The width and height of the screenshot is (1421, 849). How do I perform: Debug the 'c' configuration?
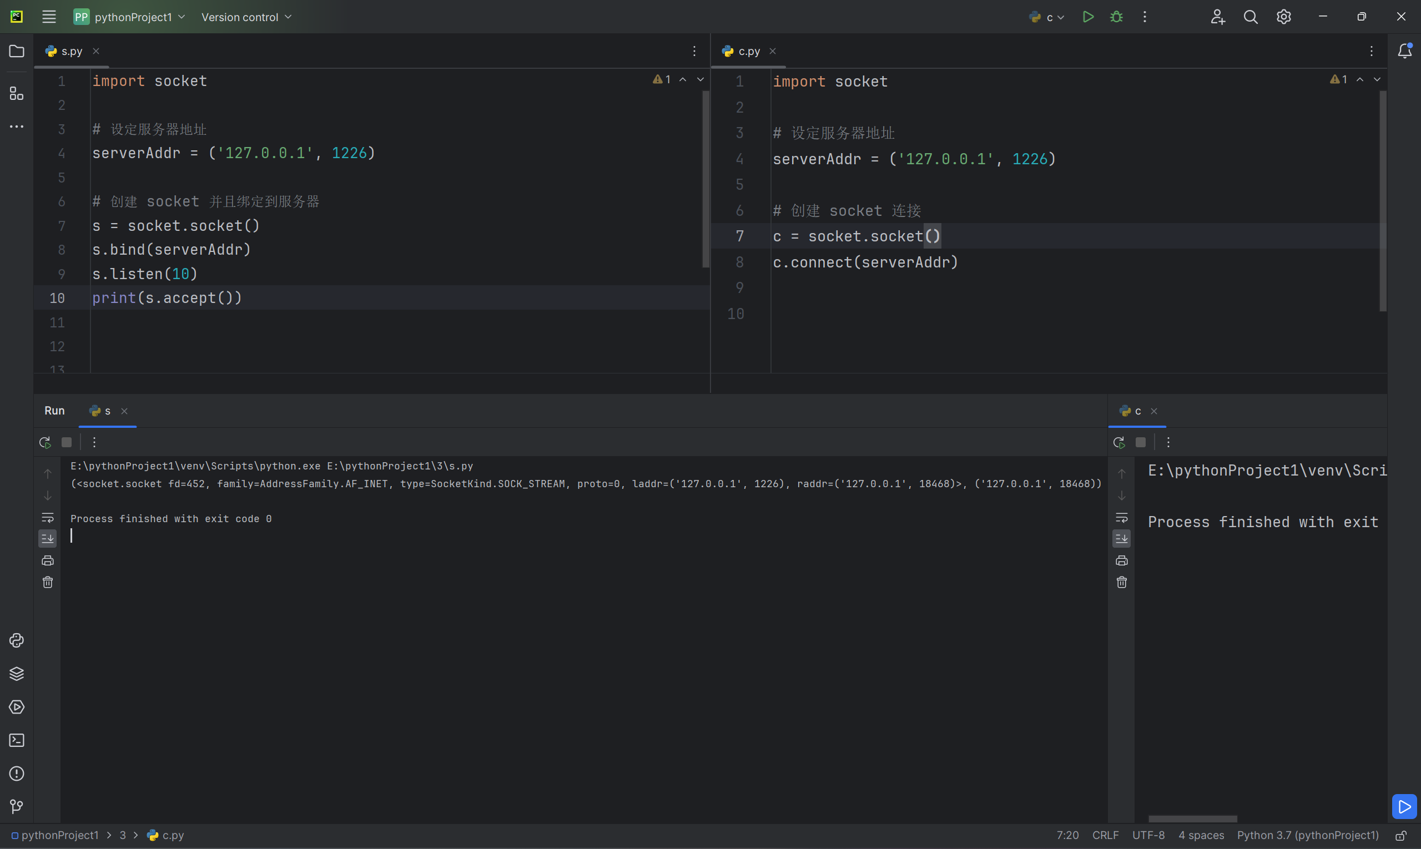[1117, 17]
